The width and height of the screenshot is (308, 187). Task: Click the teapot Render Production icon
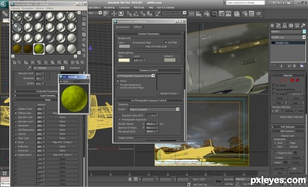click(x=259, y=13)
